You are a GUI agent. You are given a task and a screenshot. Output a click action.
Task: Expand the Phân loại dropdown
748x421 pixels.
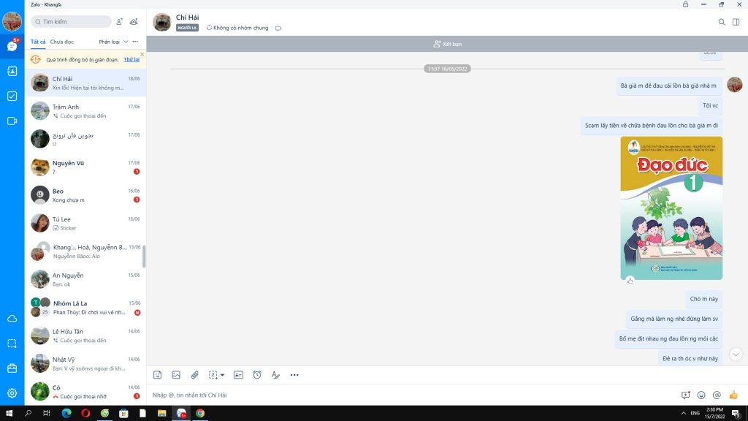click(x=114, y=42)
